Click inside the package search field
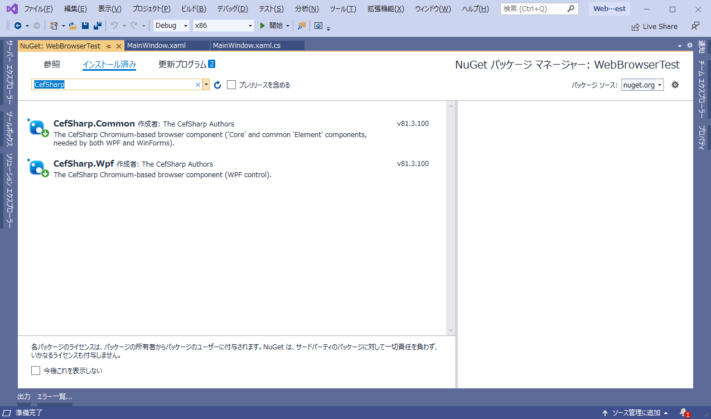711x419 pixels. 112,85
